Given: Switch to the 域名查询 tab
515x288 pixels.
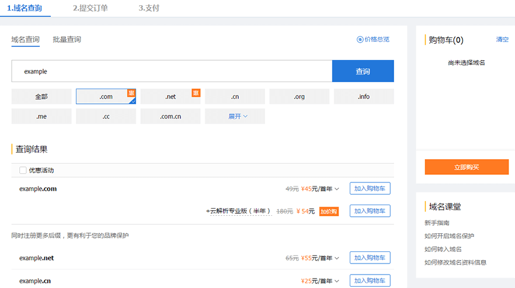Looking at the screenshot, I should point(25,40).
